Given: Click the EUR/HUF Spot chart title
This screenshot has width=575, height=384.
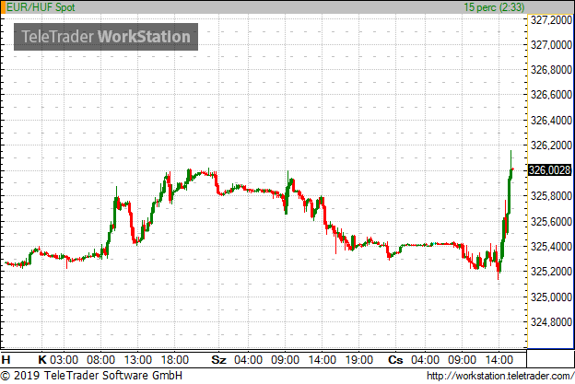Looking at the screenshot, I should click(41, 7).
